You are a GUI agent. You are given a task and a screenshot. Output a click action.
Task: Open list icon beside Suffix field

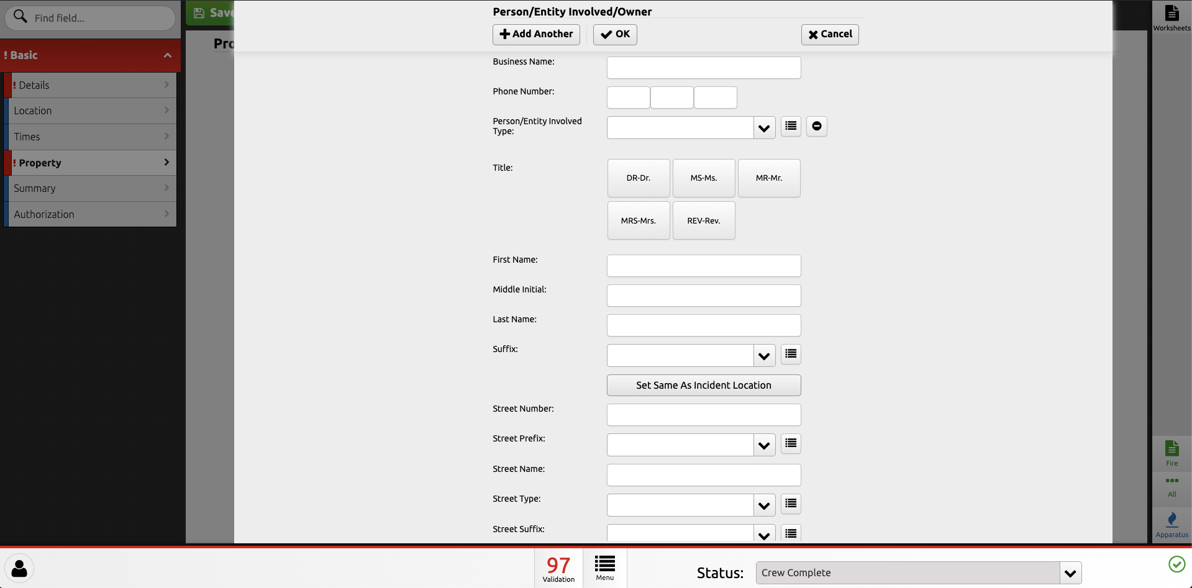tap(790, 355)
